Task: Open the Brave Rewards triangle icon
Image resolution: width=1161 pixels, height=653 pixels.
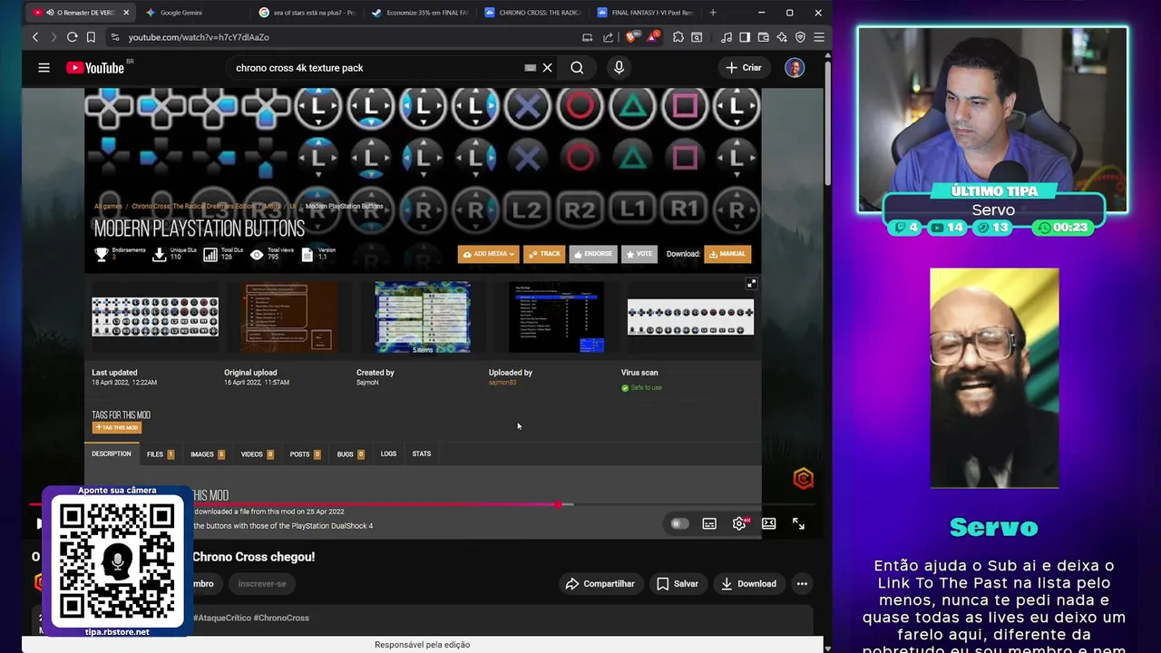Action: (x=652, y=37)
